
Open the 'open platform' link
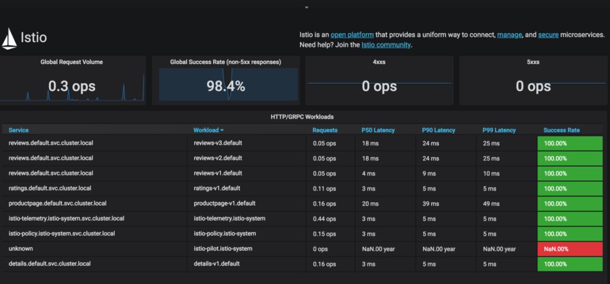(352, 35)
